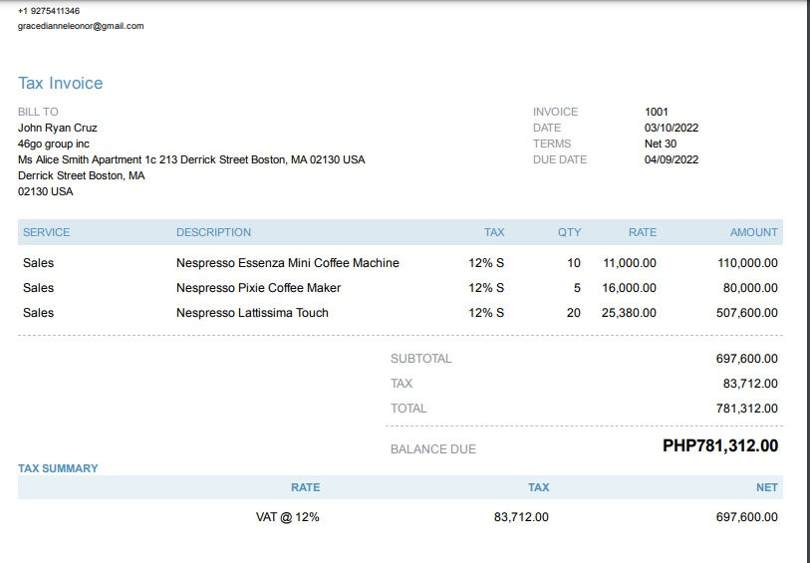Click the BALANCE DUE label
The width and height of the screenshot is (810, 563).
[x=432, y=449]
